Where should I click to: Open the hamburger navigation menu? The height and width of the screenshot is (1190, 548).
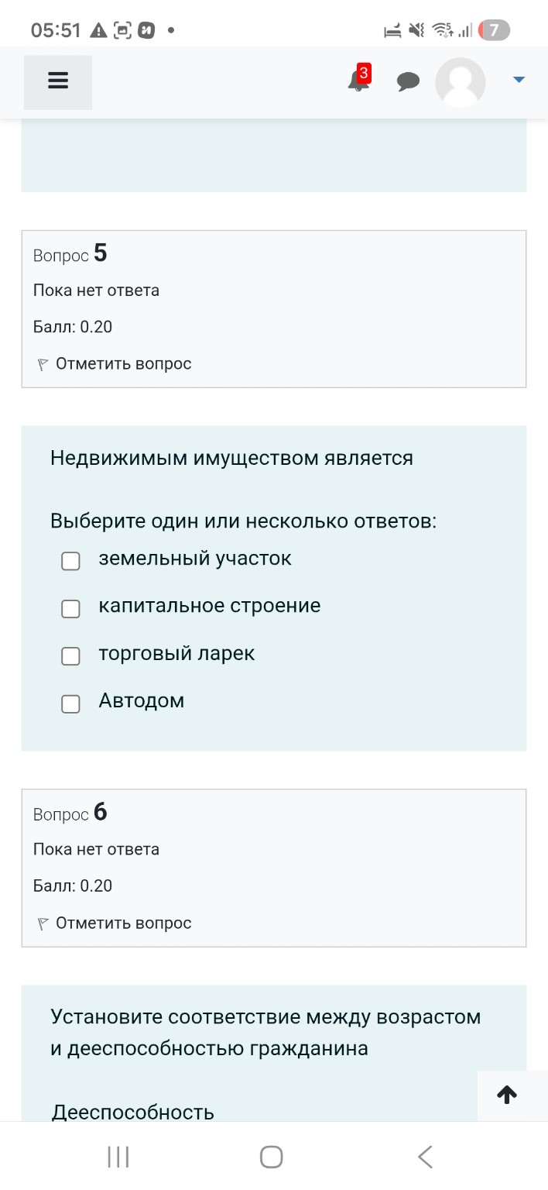coord(57,79)
